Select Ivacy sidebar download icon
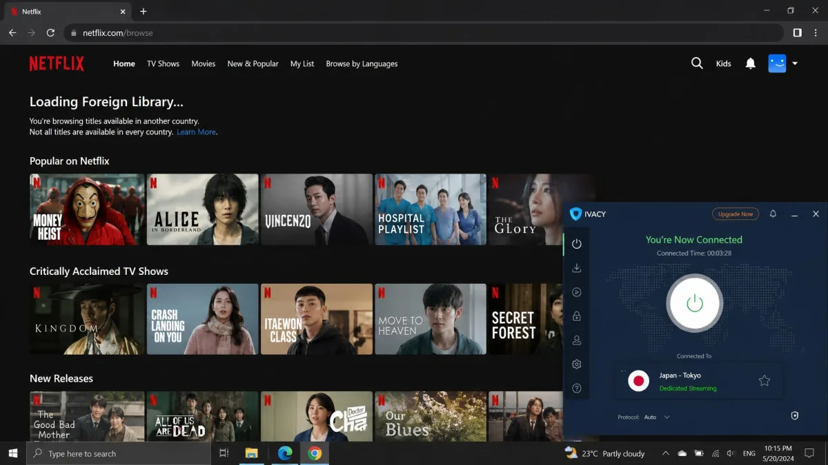Viewport: 828px width, 465px height. (x=577, y=268)
